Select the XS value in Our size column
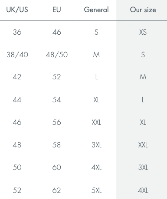 pos(143,32)
